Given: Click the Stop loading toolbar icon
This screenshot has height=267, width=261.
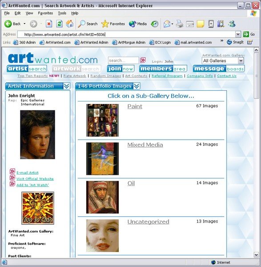Looking at the screenshot, I should tap(48, 24).
